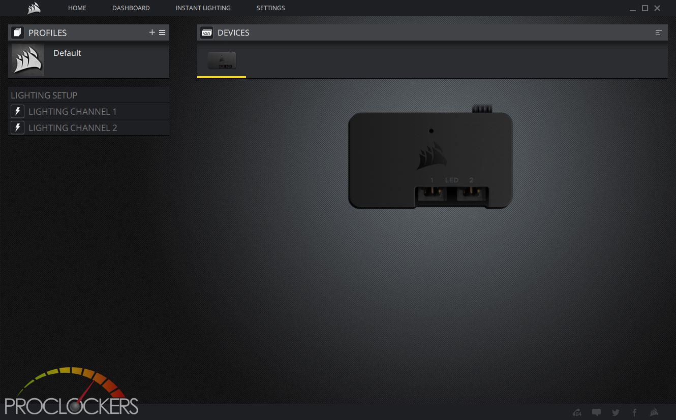Open the Devices panel list menu

point(659,33)
